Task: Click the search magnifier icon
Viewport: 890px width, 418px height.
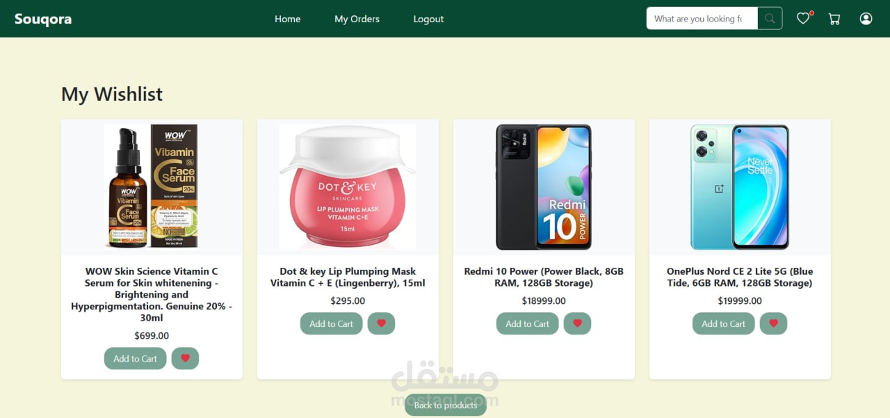Action: 770,19
